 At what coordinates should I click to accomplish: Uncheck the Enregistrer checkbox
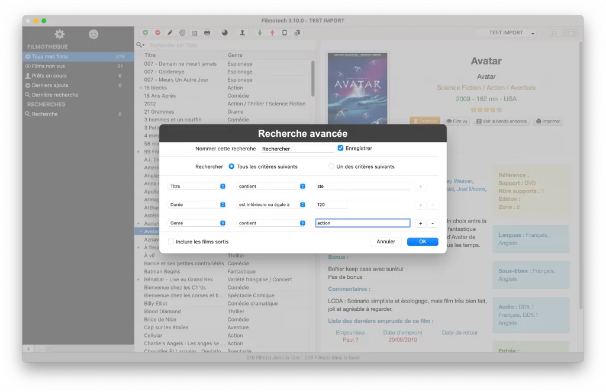[x=340, y=148]
